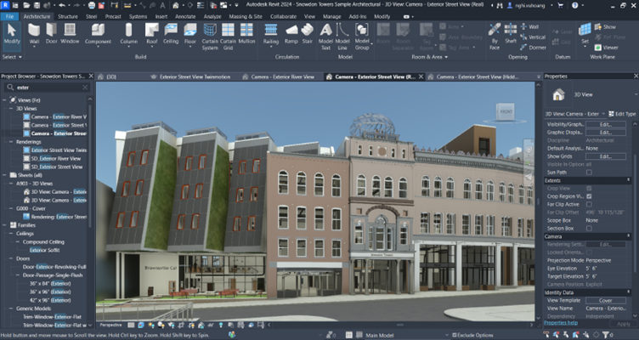
Task: Open the Annotate ribbon tab
Action: [185, 17]
